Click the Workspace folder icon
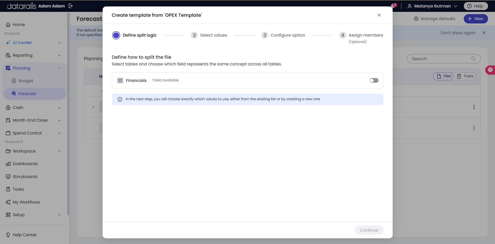 pos(8,151)
